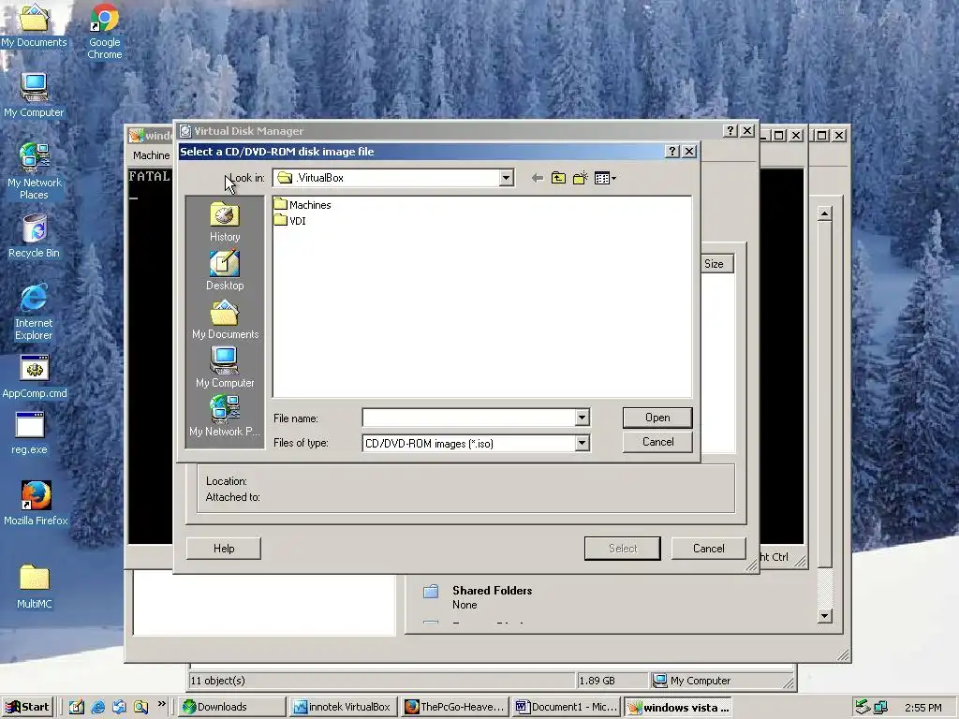Click Cancel in the file dialog
The image size is (959, 719).
click(x=657, y=442)
